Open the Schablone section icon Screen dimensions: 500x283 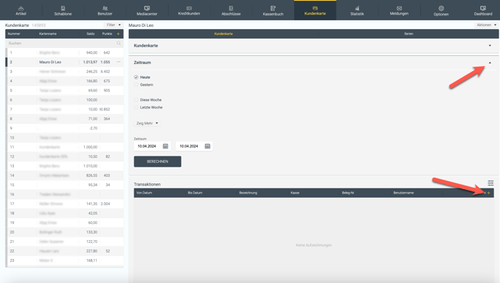pos(62,8)
